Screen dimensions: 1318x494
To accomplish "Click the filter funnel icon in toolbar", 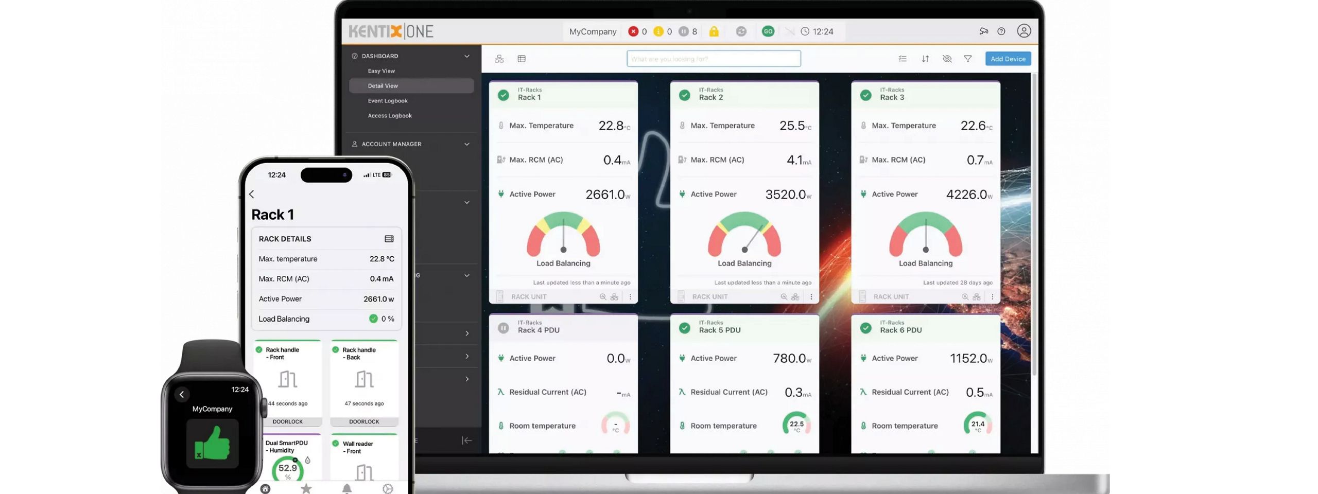I will click(967, 59).
